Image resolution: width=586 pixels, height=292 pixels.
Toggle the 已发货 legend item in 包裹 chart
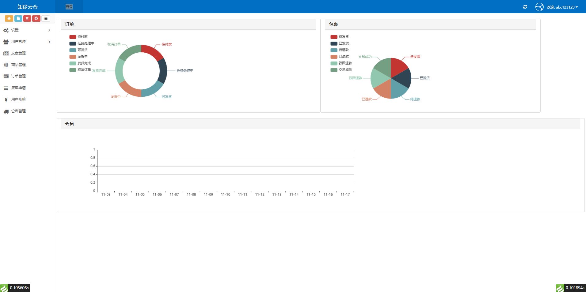point(340,43)
